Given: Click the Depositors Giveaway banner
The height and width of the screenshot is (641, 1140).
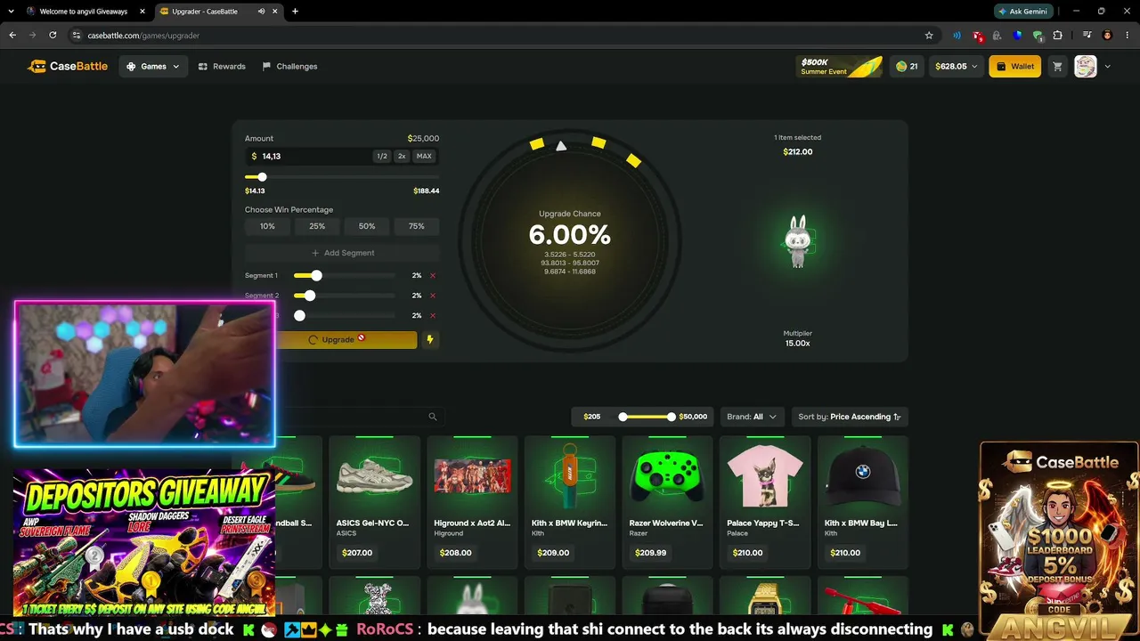Looking at the screenshot, I should 144,543.
